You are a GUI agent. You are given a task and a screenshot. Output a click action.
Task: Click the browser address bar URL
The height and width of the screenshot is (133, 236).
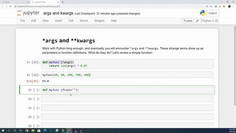pos(39,7)
